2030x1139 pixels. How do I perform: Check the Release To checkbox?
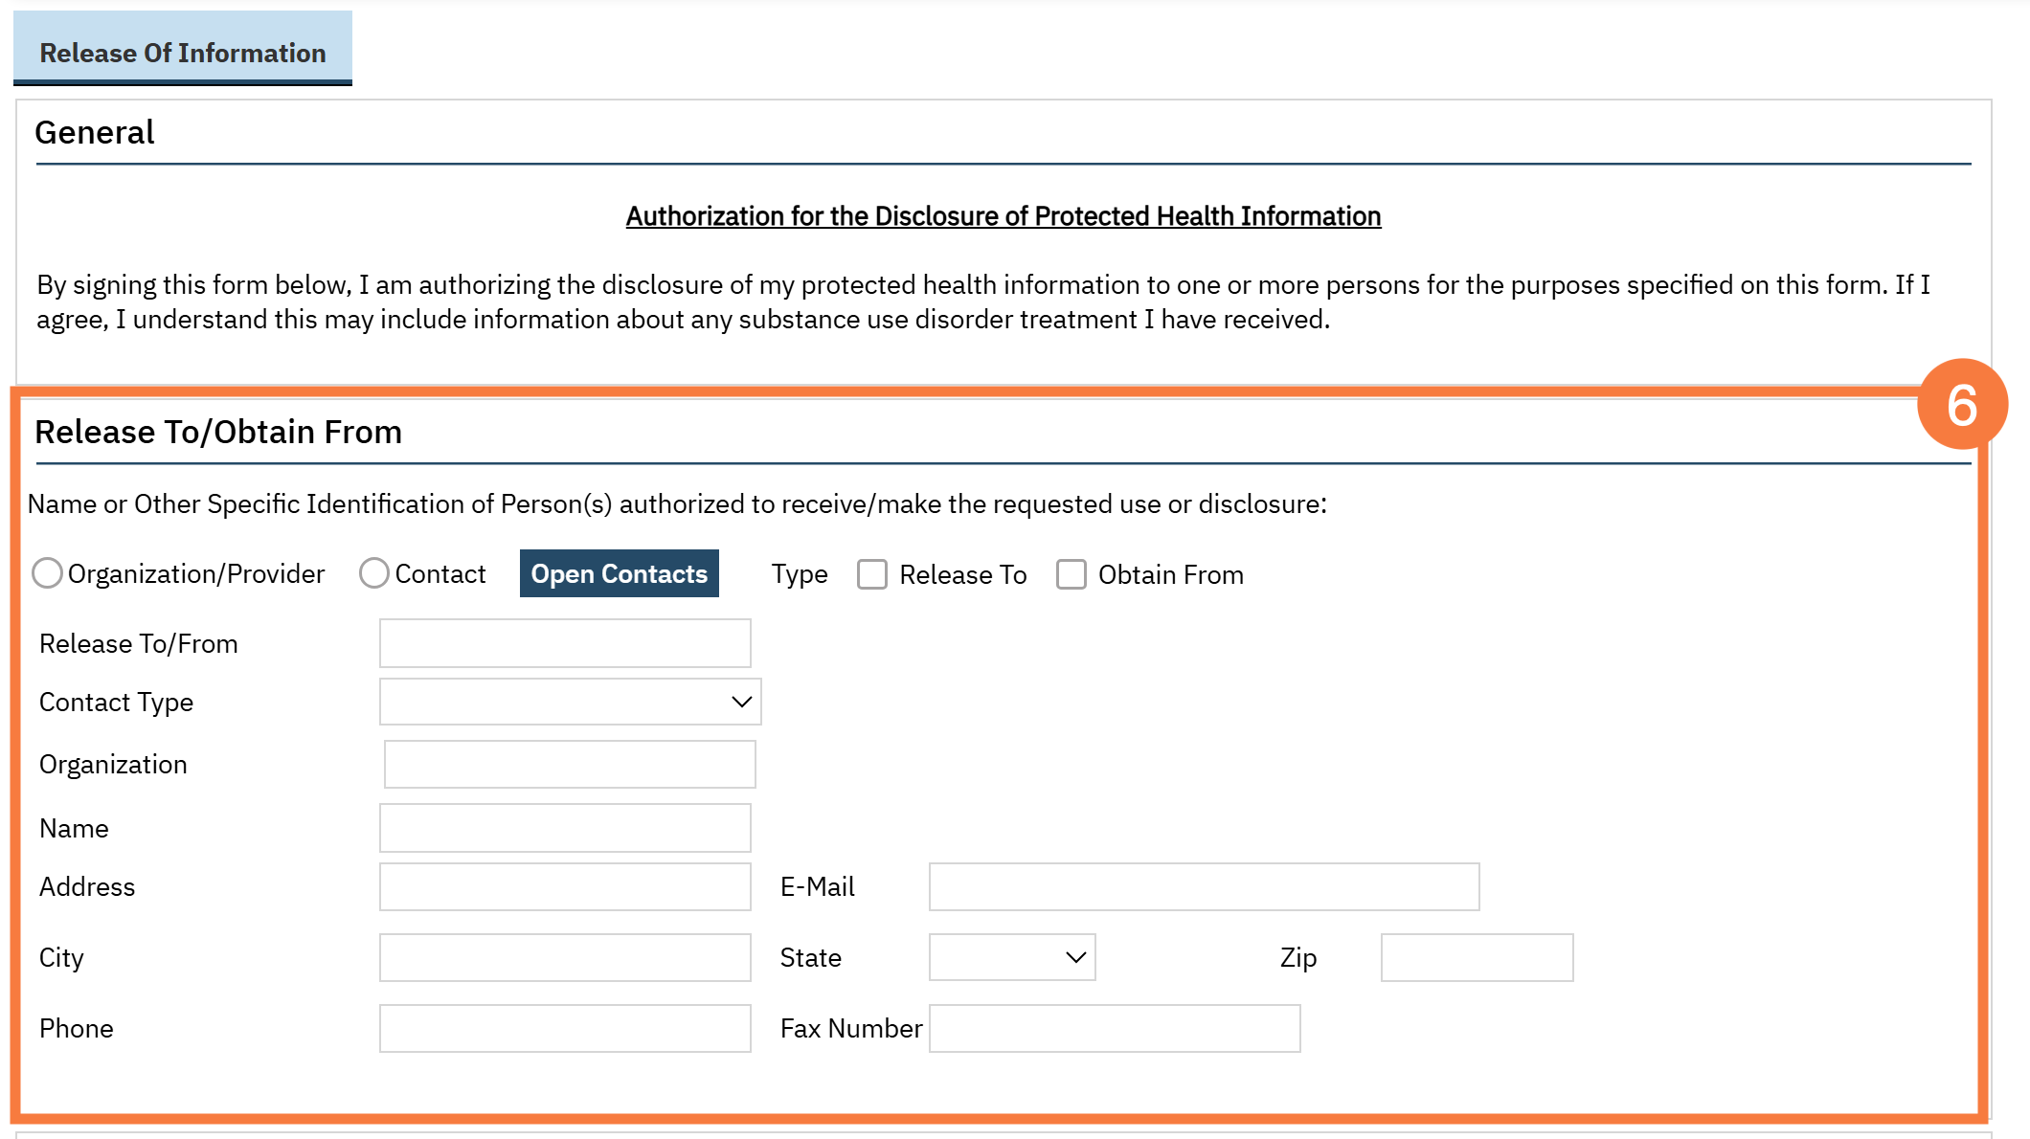872,574
